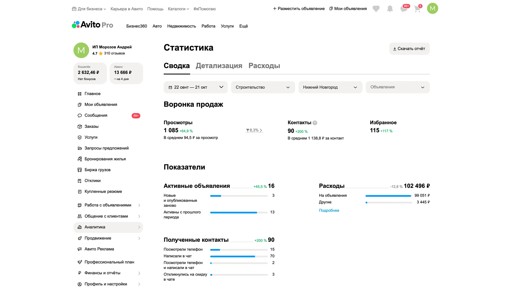Open messages chat bubble icon in header
510x289 pixels.
coord(404,9)
